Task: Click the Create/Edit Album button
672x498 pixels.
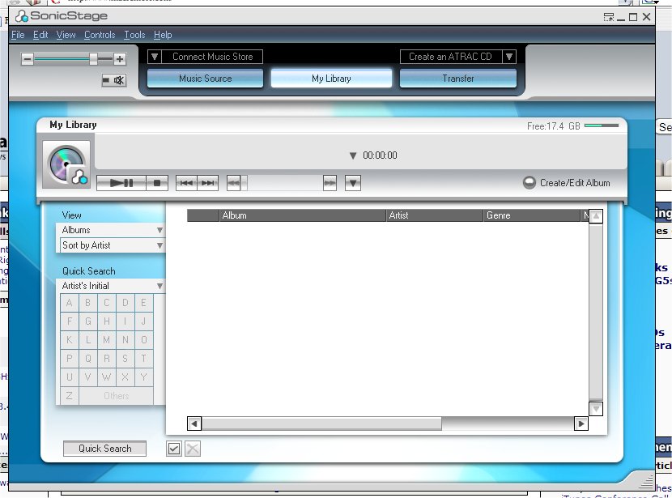Action: click(567, 183)
